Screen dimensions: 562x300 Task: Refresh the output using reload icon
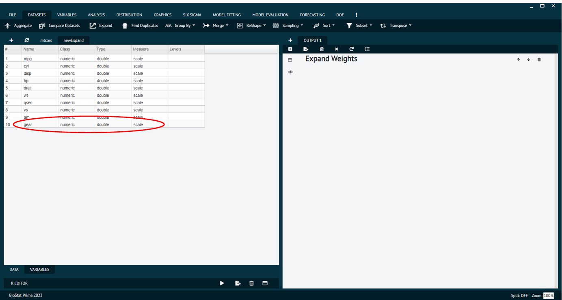pos(352,49)
